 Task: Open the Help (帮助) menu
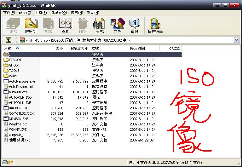click(x=93, y=13)
